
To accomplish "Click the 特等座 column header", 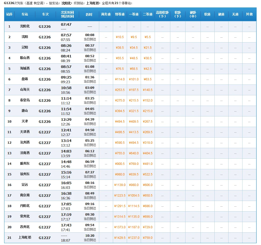I will [x=120, y=14].
